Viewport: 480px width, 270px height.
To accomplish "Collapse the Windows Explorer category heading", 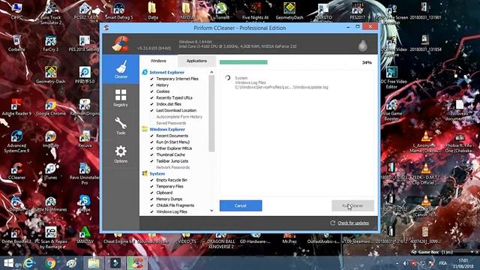I will tap(167, 129).
